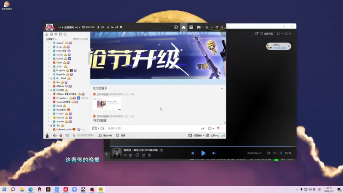Toggle loop playback mode in music player
The width and height of the screenshot is (343, 193).
coord(275,153)
